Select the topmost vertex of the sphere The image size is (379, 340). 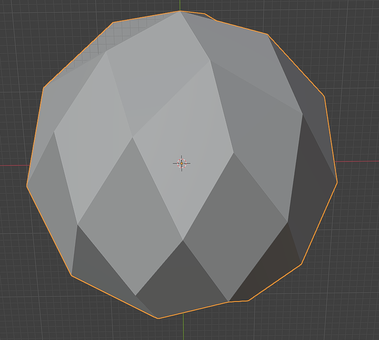point(180,11)
